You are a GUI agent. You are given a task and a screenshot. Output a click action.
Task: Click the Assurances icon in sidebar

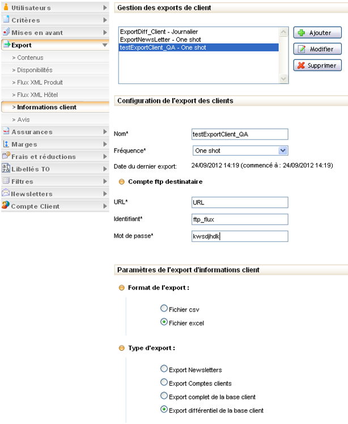point(6,132)
